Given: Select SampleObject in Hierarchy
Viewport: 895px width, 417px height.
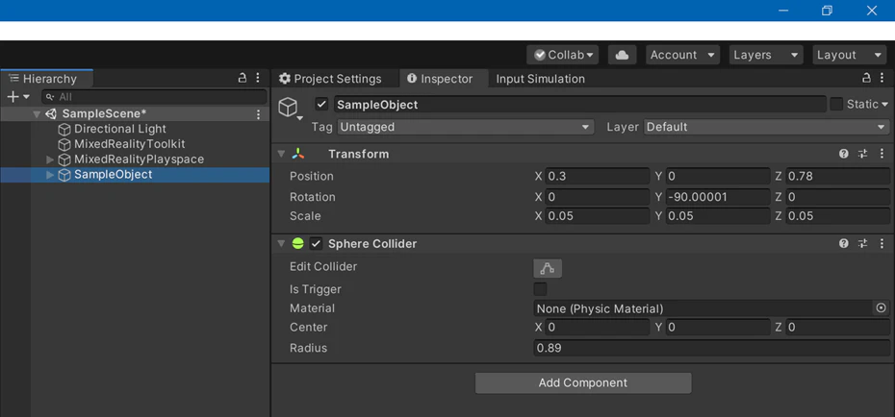Looking at the screenshot, I should click(113, 175).
